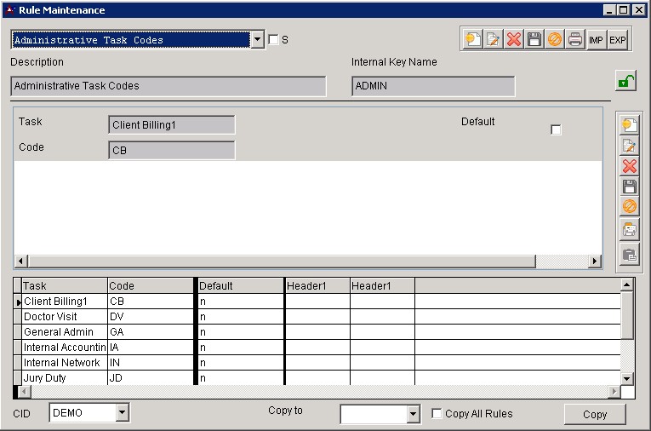Enable the Default checkbox
Viewport: 651px width, 431px height.
tap(557, 129)
